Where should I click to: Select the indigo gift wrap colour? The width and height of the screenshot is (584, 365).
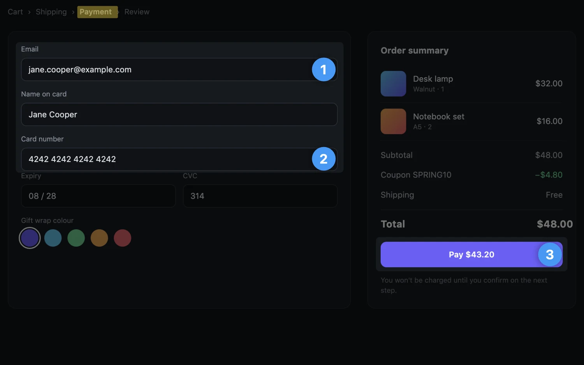(x=30, y=238)
